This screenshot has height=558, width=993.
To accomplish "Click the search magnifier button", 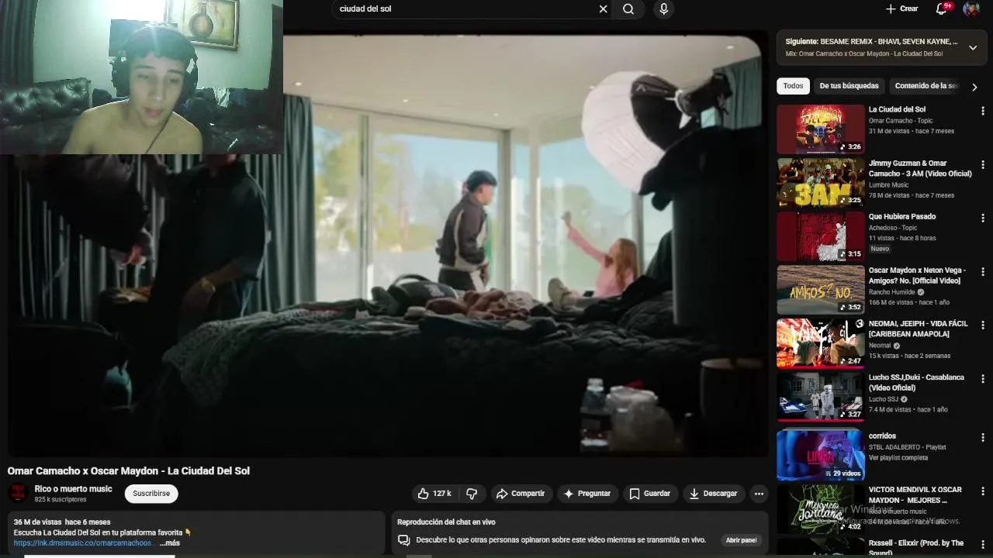I will 628,9.
